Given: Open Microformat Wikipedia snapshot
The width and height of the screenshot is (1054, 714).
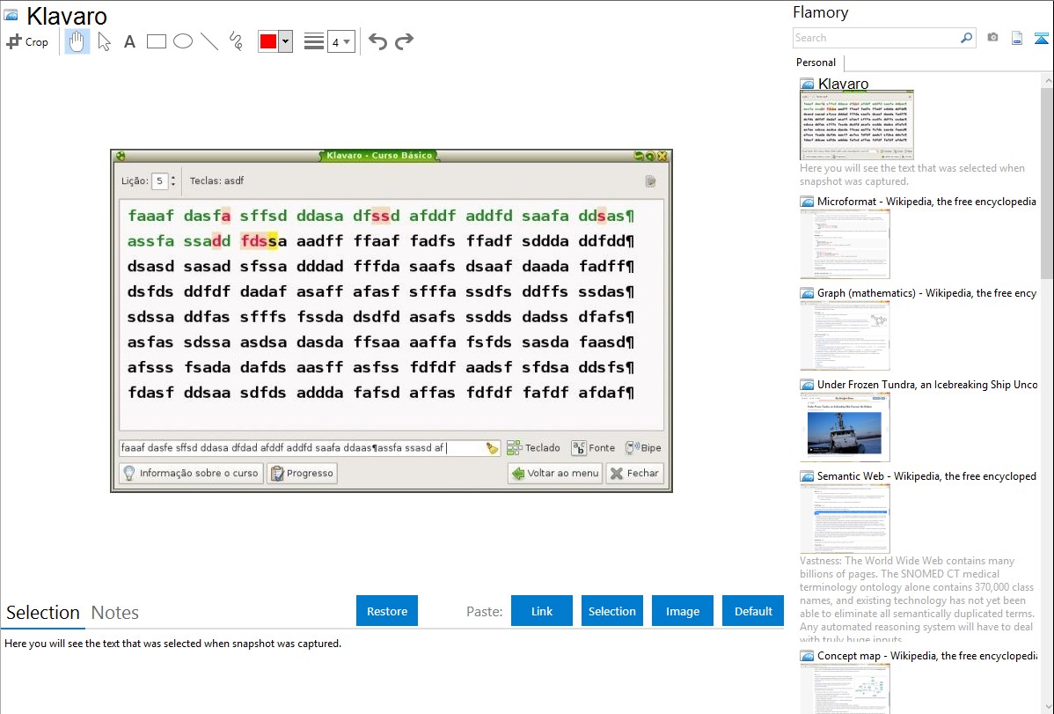Looking at the screenshot, I should pyautogui.click(x=926, y=202).
